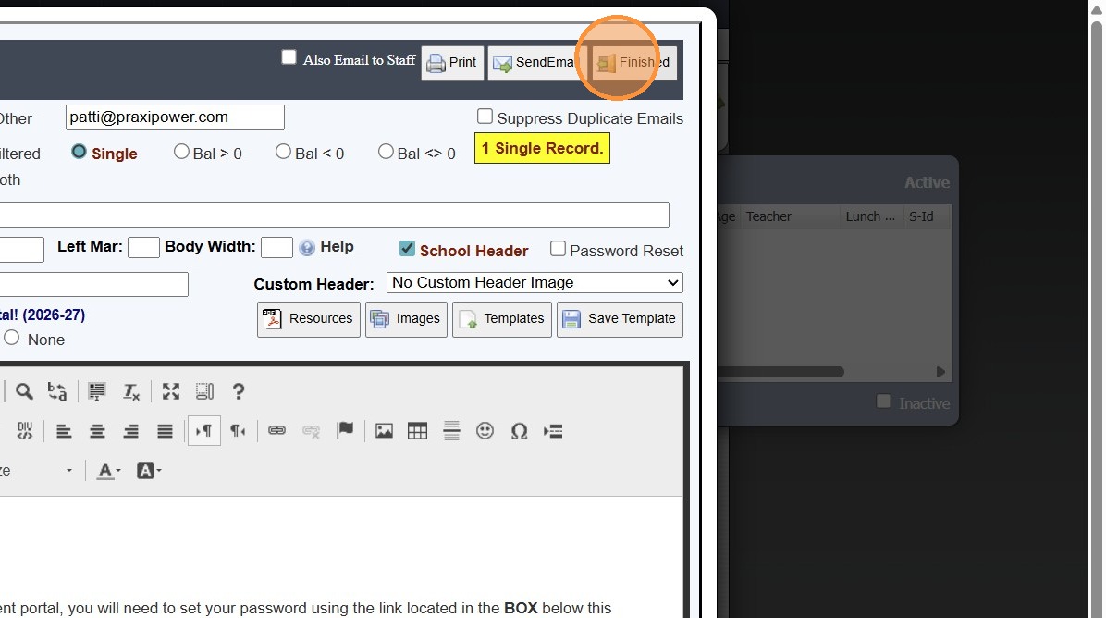Insert an image using the picture icon

point(384,431)
